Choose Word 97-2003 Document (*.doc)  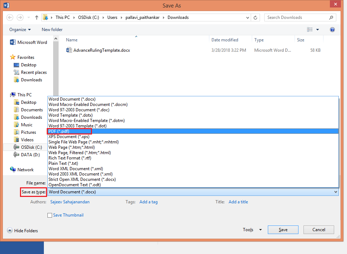tap(193, 110)
